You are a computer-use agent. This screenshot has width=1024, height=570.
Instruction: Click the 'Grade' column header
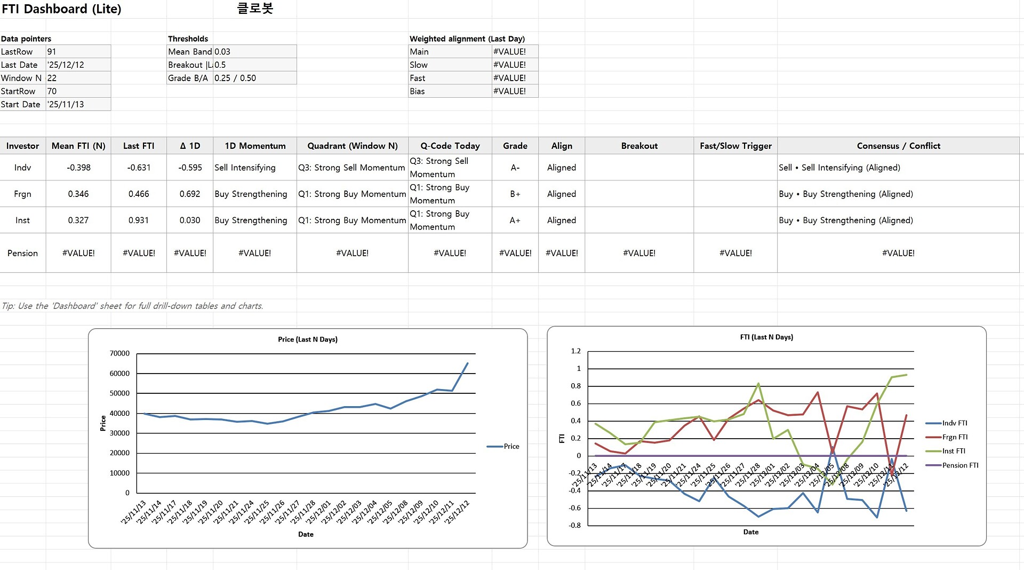pos(515,146)
